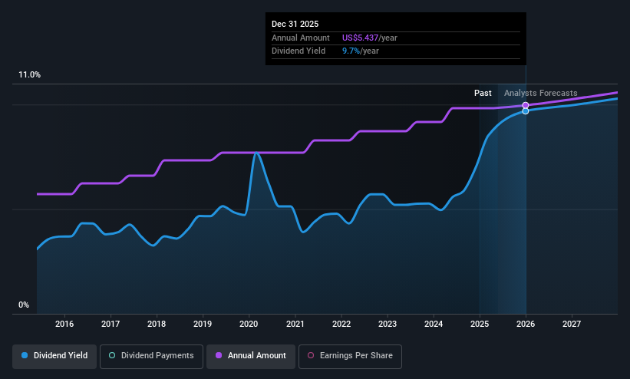
Task: Click the 2019 x-axis label
Action: pyautogui.click(x=203, y=324)
